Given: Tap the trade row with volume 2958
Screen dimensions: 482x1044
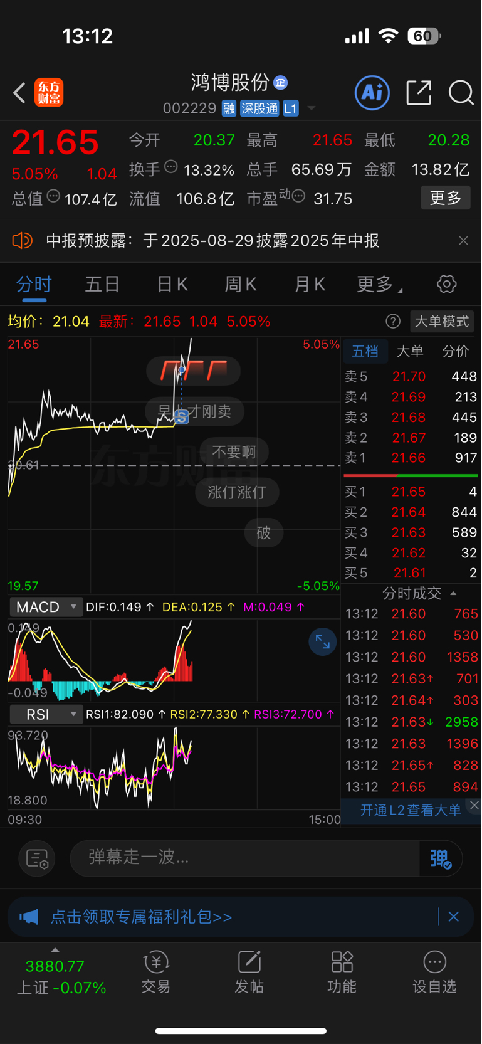Looking at the screenshot, I should coord(411,722).
